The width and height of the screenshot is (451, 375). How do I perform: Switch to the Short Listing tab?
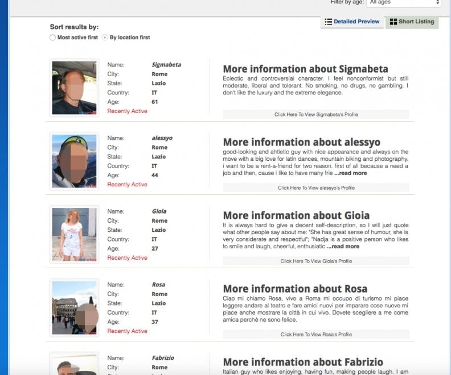click(412, 22)
